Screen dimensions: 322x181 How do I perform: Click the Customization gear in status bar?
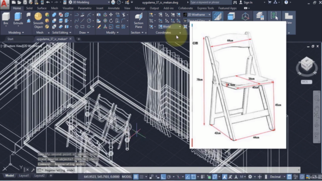pos(250,176)
